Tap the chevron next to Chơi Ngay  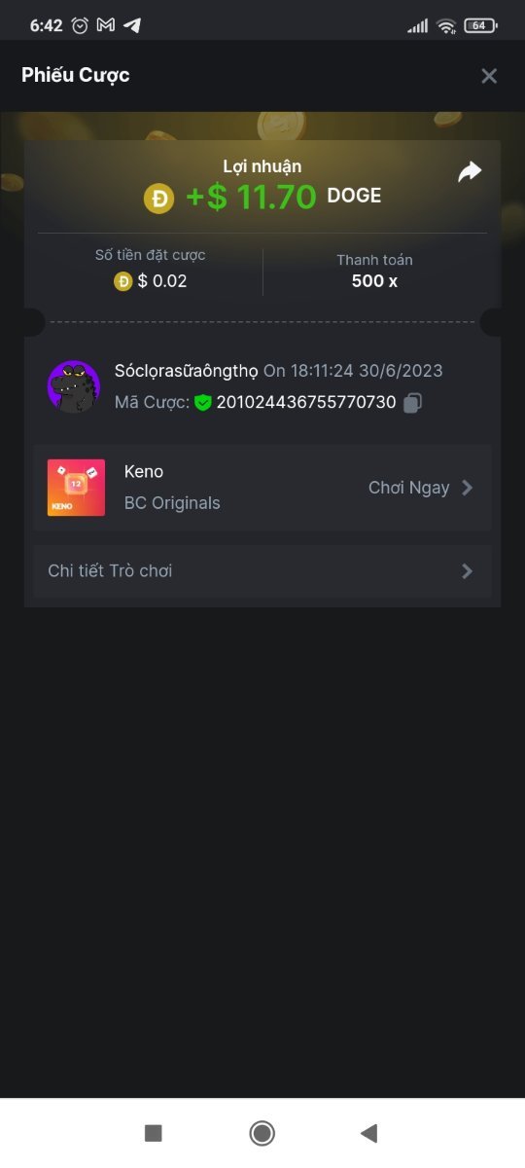[x=468, y=488]
